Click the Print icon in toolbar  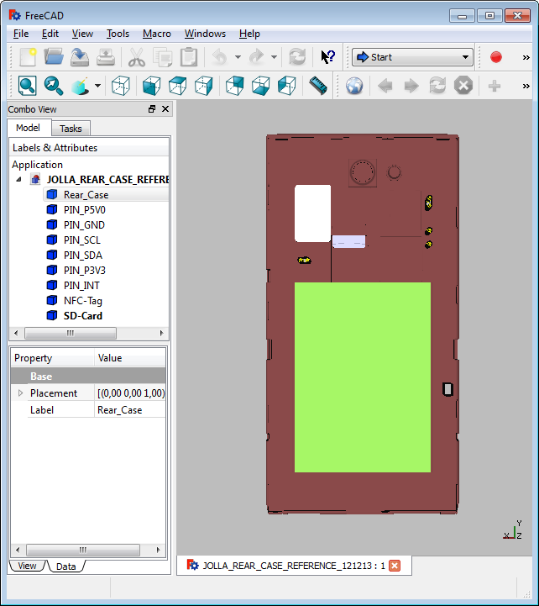click(x=106, y=57)
